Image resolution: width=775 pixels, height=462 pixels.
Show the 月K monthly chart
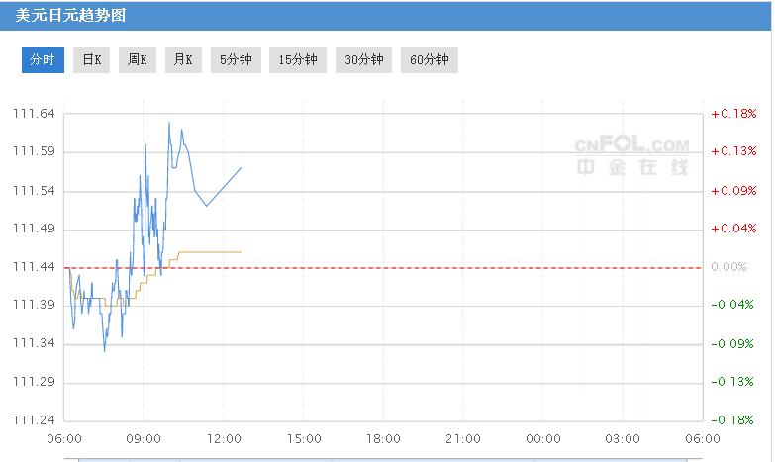(x=183, y=60)
